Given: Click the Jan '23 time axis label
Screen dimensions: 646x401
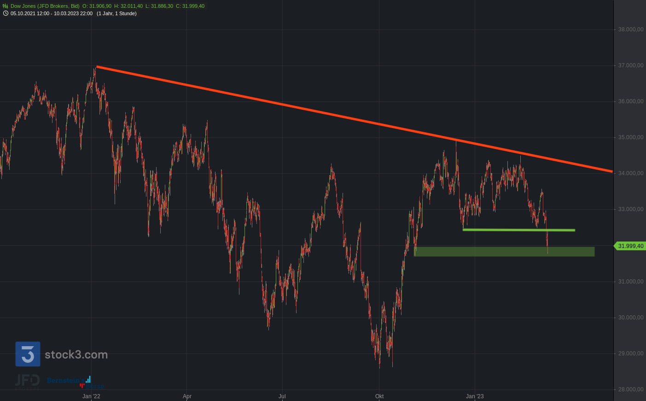Looking at the screenshot, I should pyautogui.click(x=475, y=396).
